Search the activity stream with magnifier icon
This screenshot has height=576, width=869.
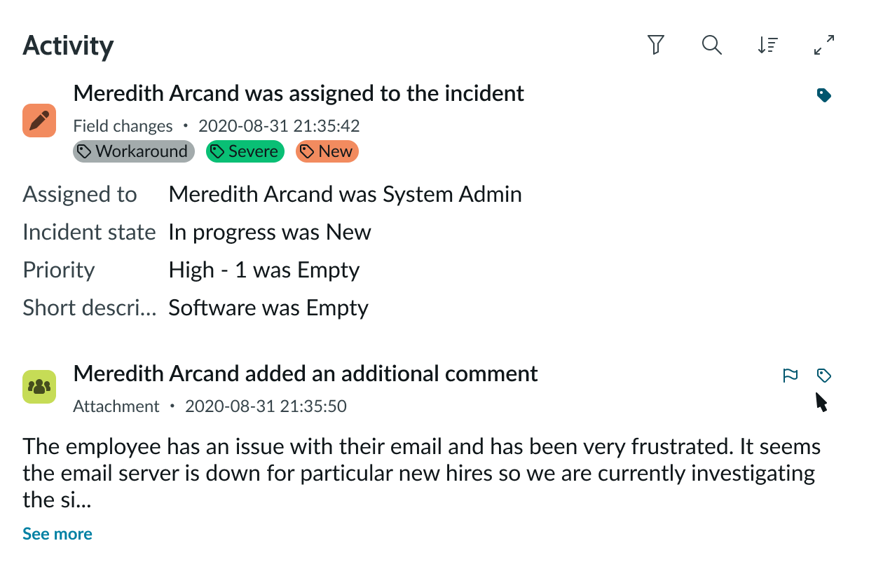[712, 46]
